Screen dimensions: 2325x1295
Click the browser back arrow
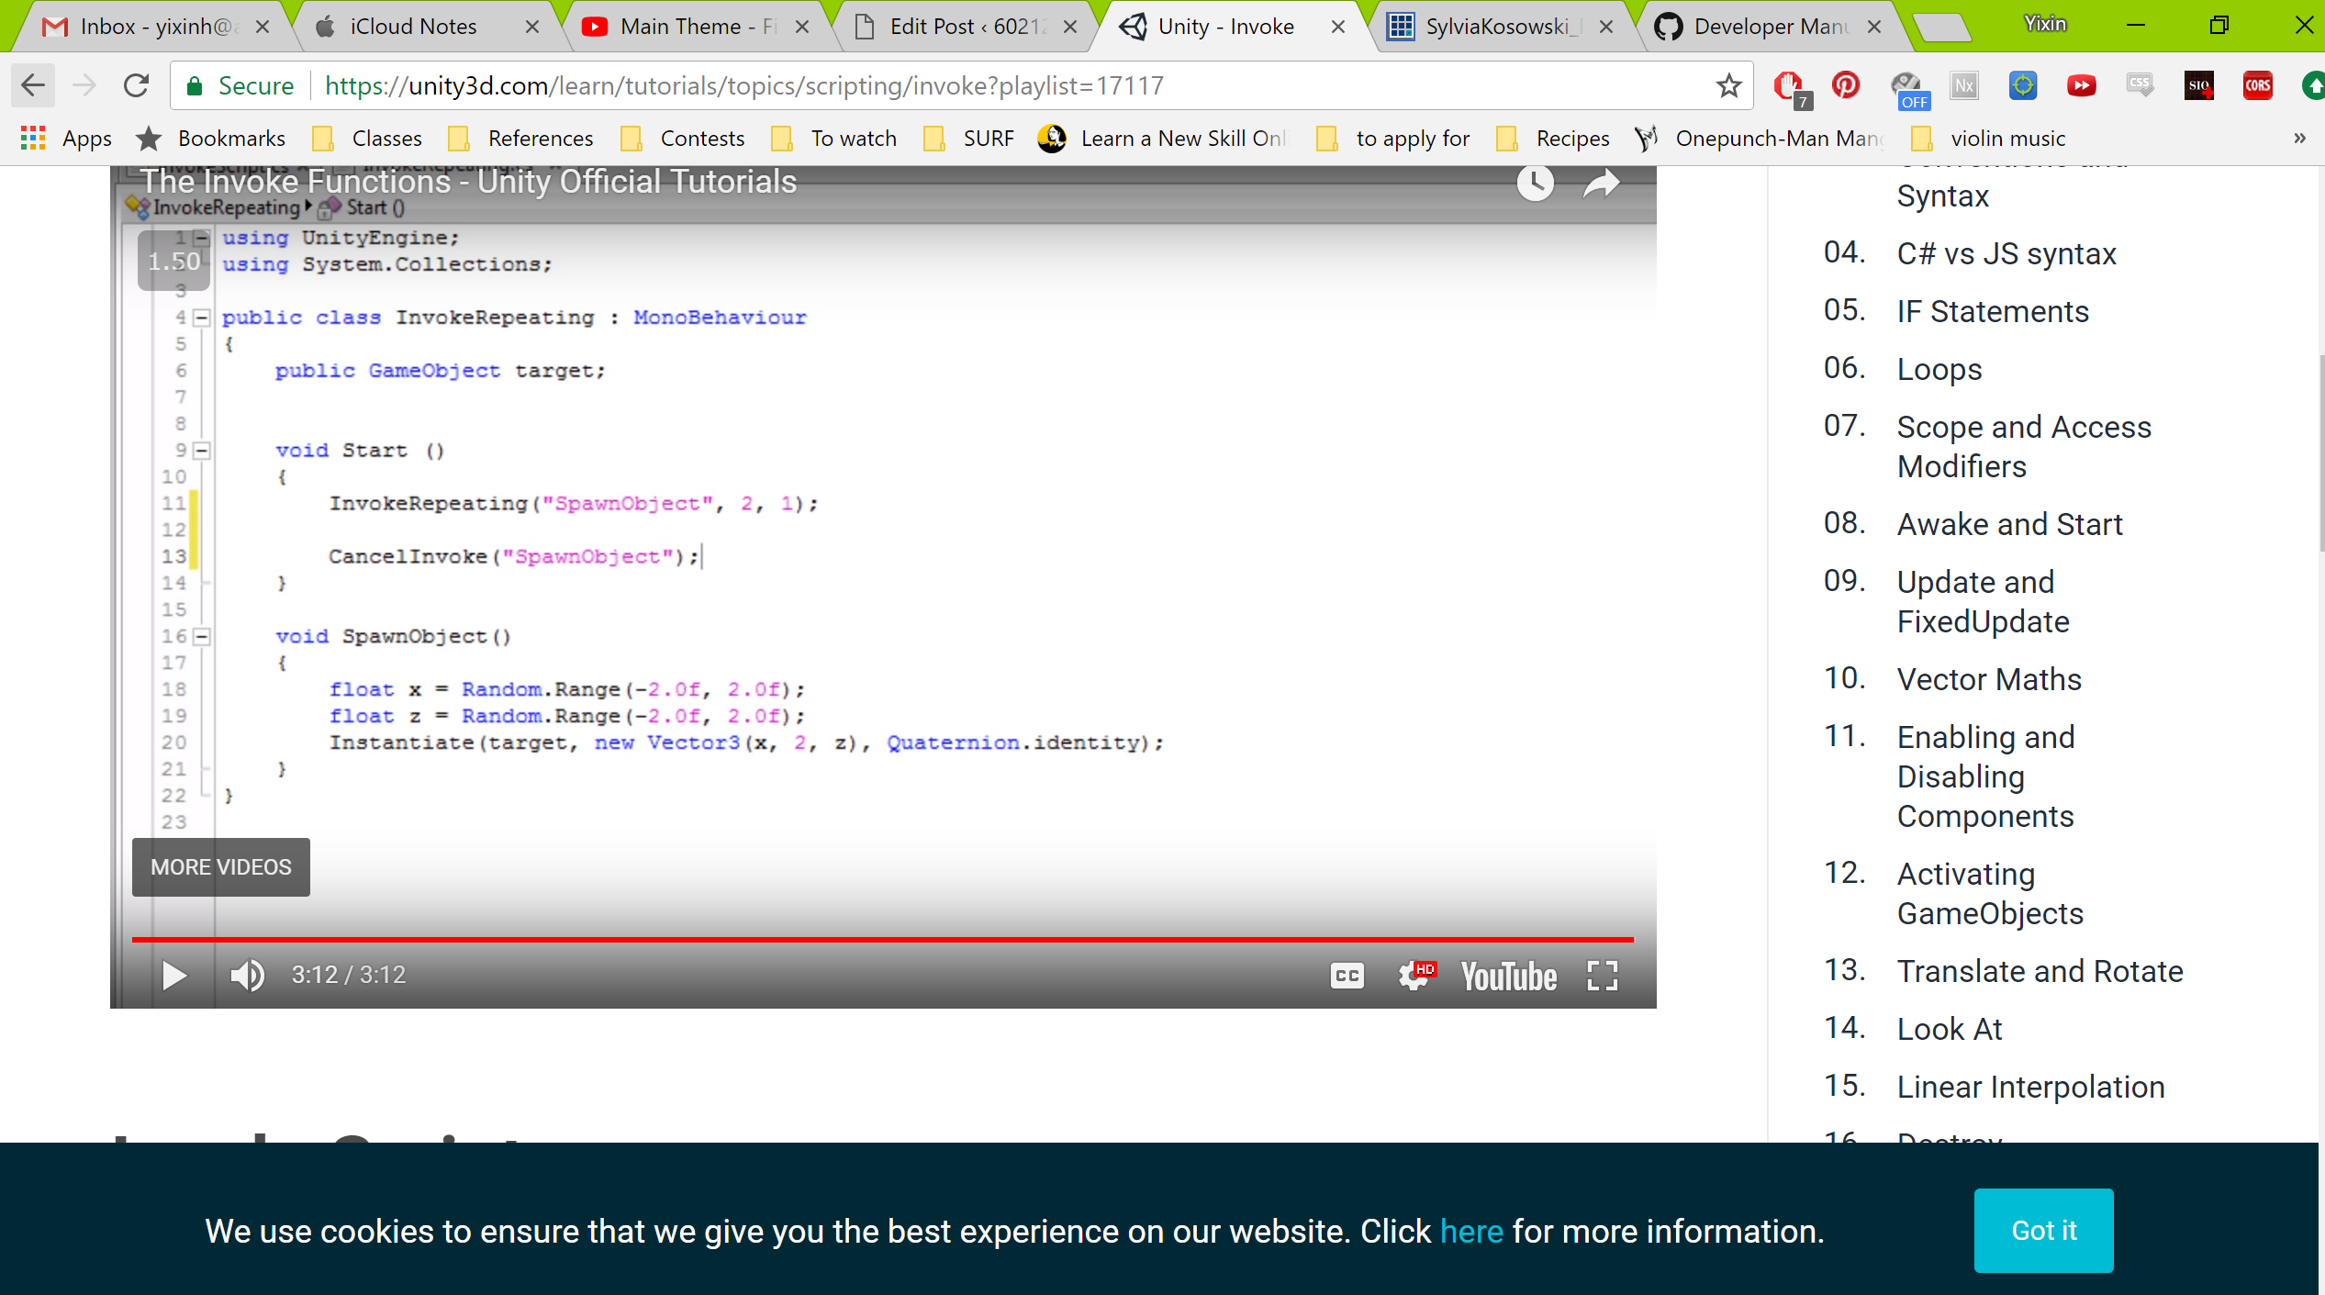pos(33,86)
